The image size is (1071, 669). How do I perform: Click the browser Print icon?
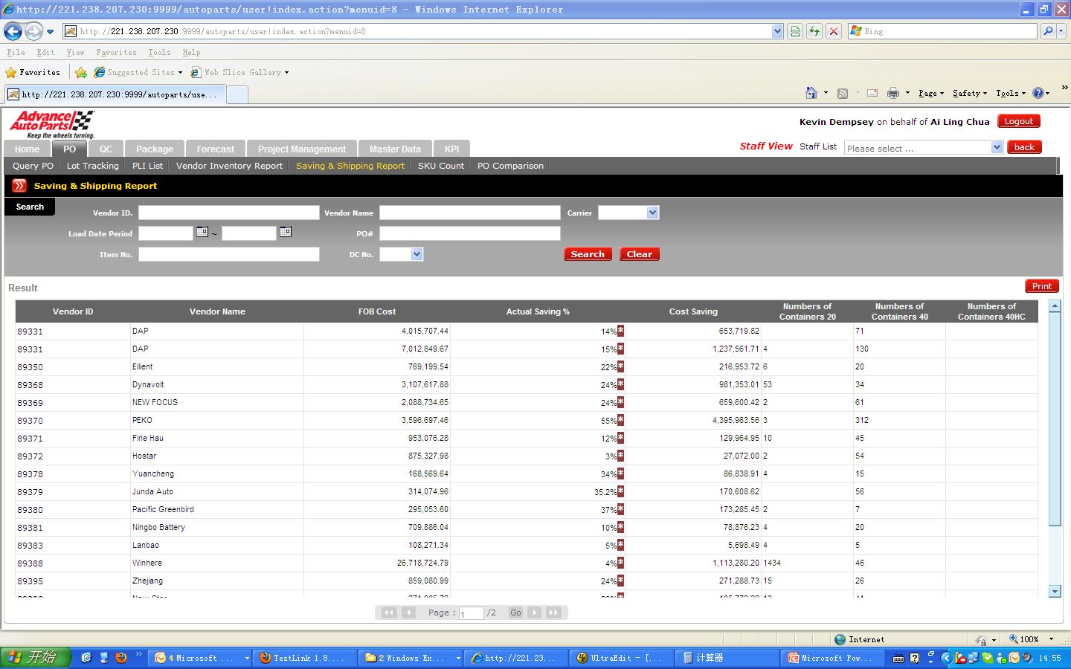tap(893, 93)
